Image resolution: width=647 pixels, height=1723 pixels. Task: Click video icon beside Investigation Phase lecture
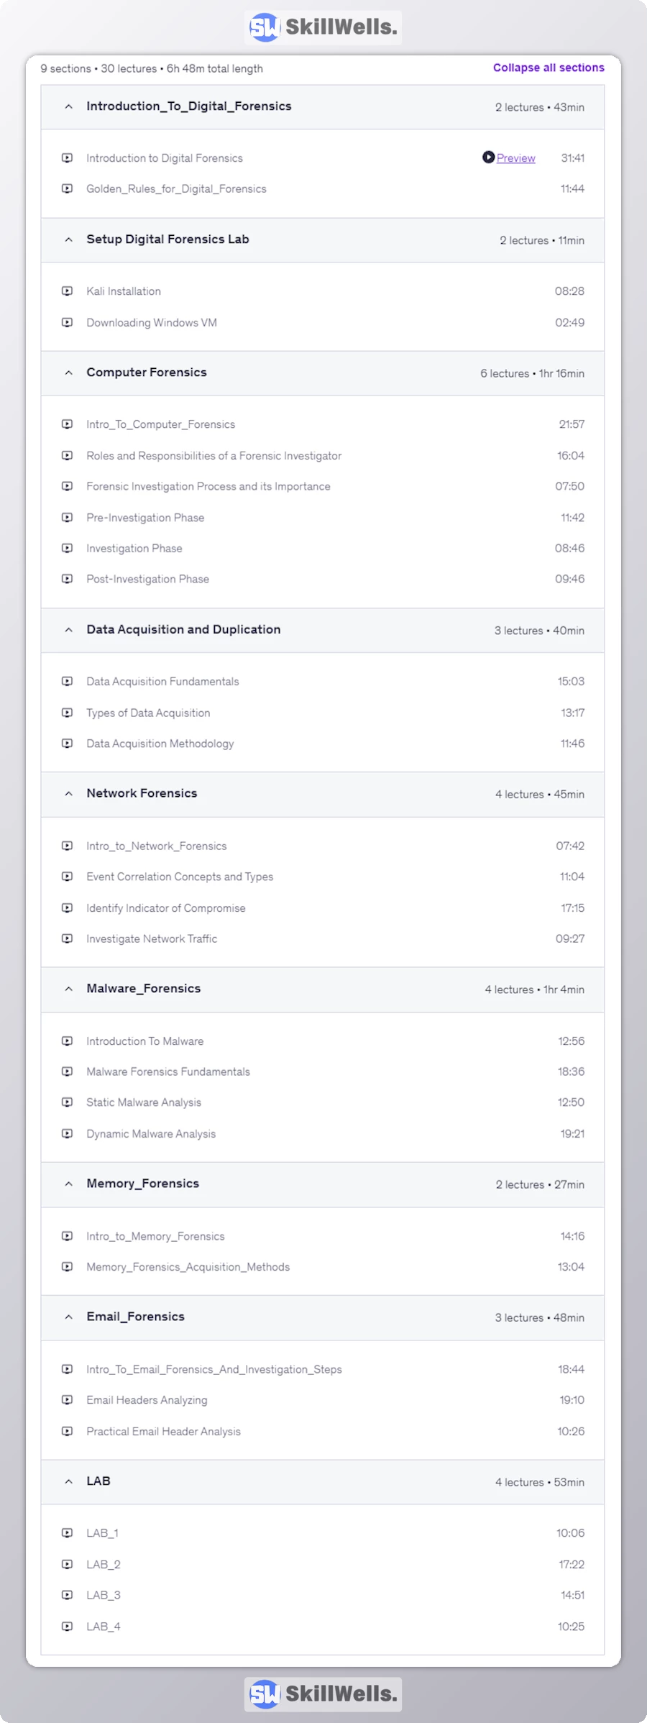click(x=68, y=549)
